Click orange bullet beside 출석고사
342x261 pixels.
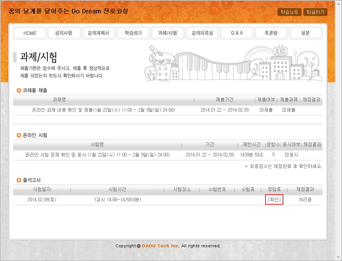coord(19,180)
